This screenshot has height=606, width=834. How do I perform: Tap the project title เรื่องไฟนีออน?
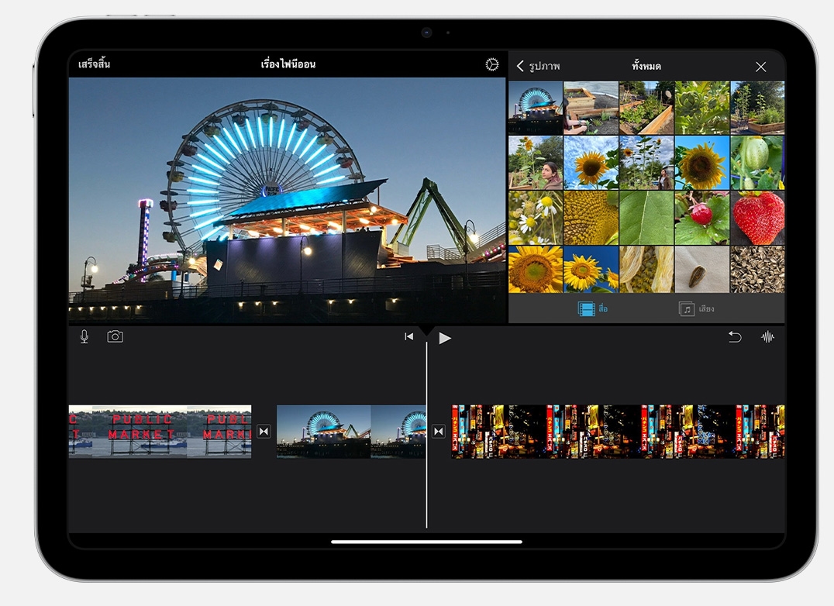point(288,64)
